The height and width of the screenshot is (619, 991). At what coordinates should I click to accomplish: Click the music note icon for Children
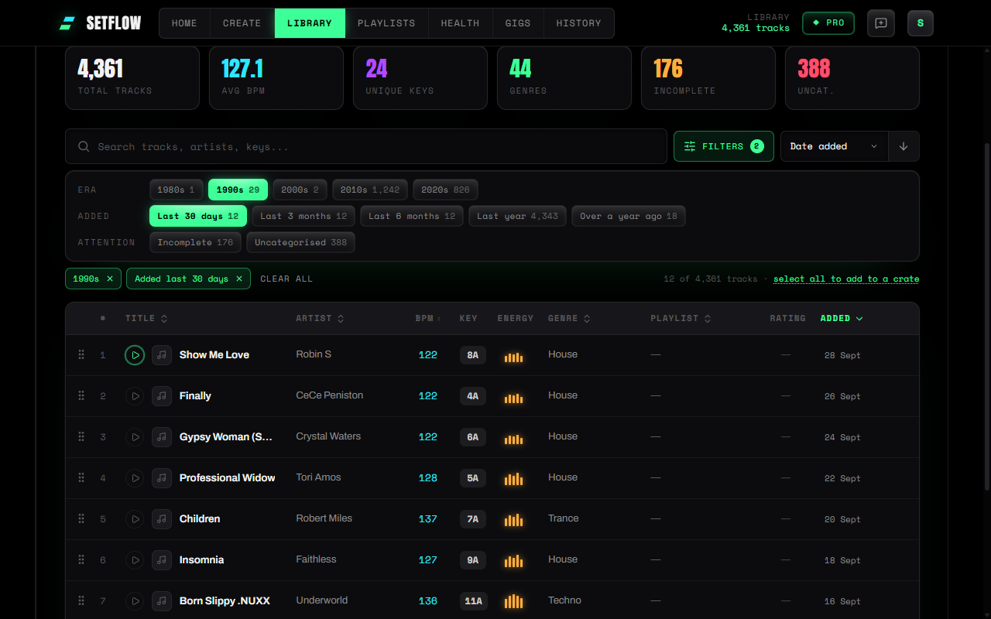click(162, 519)
